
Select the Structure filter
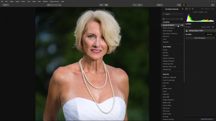coord(166,36)
